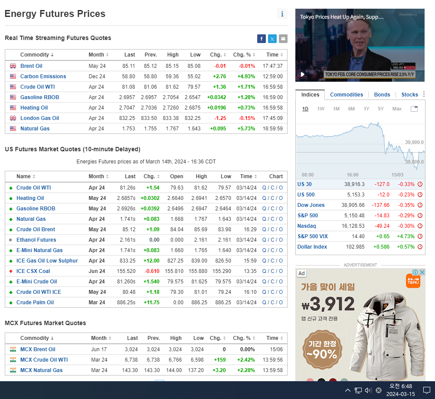Click the Gasoline RBOB +1.28% change value
The width and height of the screenshot is (435, 399).
pos(246,97)
